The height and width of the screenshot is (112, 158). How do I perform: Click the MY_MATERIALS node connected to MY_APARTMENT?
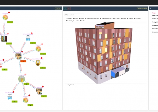click(x=28, y=38)
